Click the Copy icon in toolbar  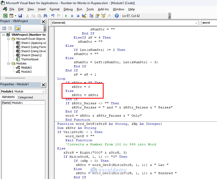click(33, 16)
